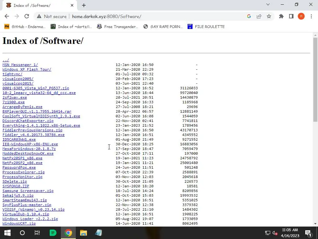Open the GitHub - Enderma... bookmark
Viewport: 318px width, 239px height.
pos(25,27)
